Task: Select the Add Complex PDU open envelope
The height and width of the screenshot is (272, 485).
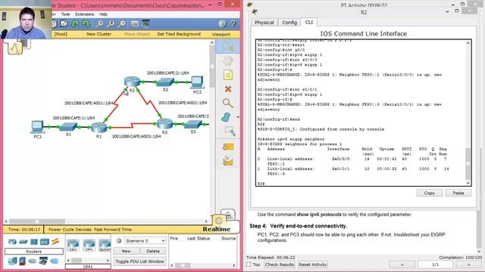Action: pyautogui.click(x=228, y=161)
